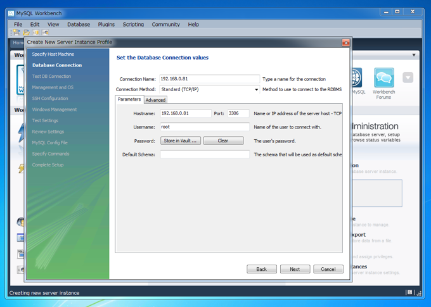
Task: Click the Clear password button
Action: tap(223, 141)
